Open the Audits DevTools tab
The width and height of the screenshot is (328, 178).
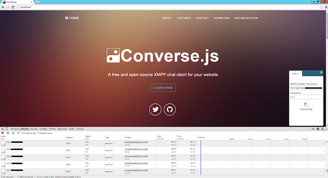(71, 129)
